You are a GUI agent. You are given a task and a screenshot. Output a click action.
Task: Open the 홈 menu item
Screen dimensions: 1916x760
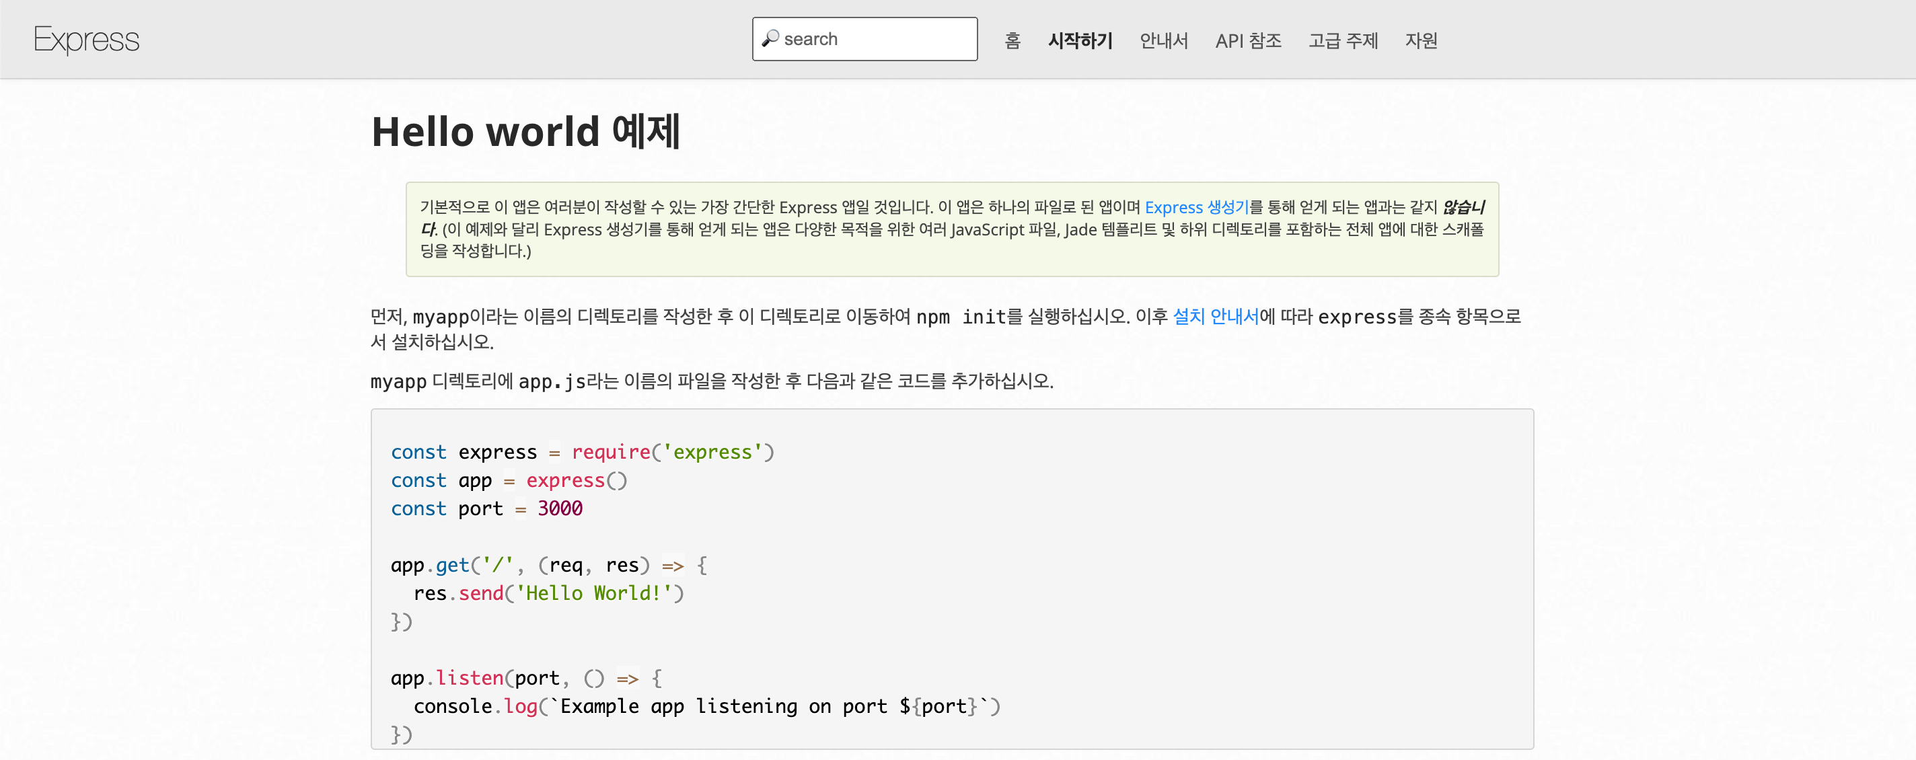[x=1012, y=40]
